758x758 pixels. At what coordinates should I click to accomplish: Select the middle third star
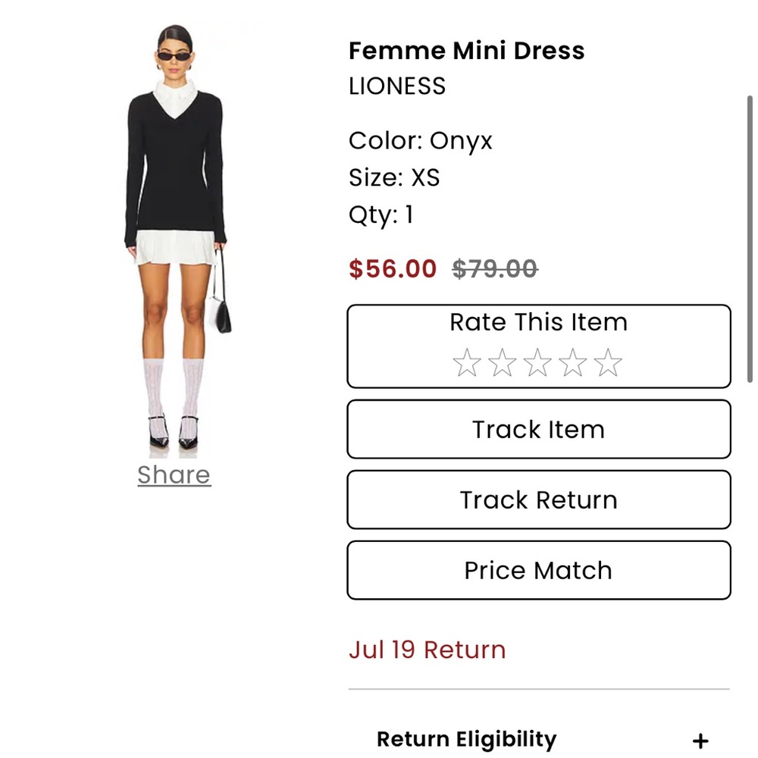tap(538, 362)
